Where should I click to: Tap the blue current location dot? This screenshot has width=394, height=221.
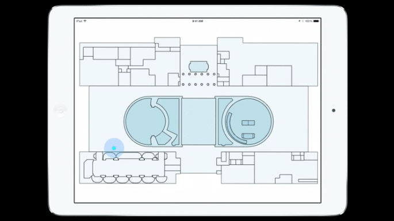(114, 148)
